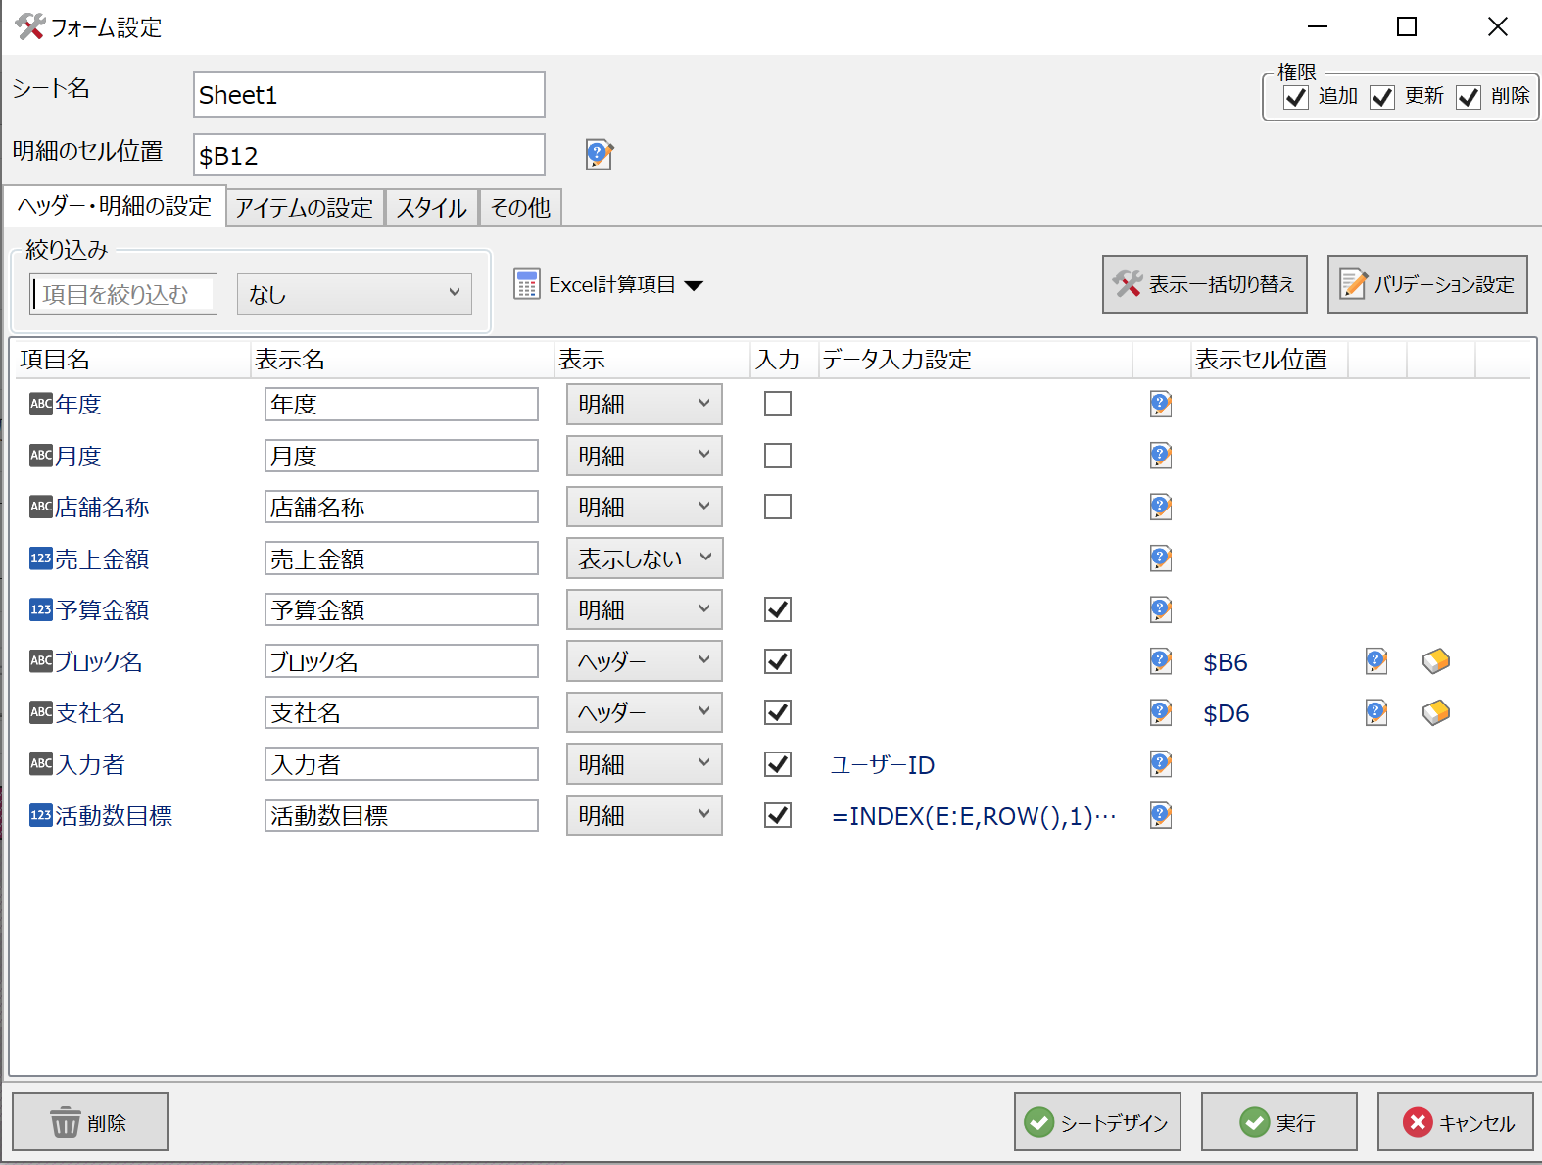This screenshot has height=1165, width=1542.
Task: Enable input checkbox for 月度 row
Action: [x=778, y=456]
